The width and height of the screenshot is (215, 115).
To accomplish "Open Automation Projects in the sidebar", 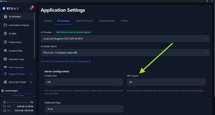I will [x=18, y=25].
